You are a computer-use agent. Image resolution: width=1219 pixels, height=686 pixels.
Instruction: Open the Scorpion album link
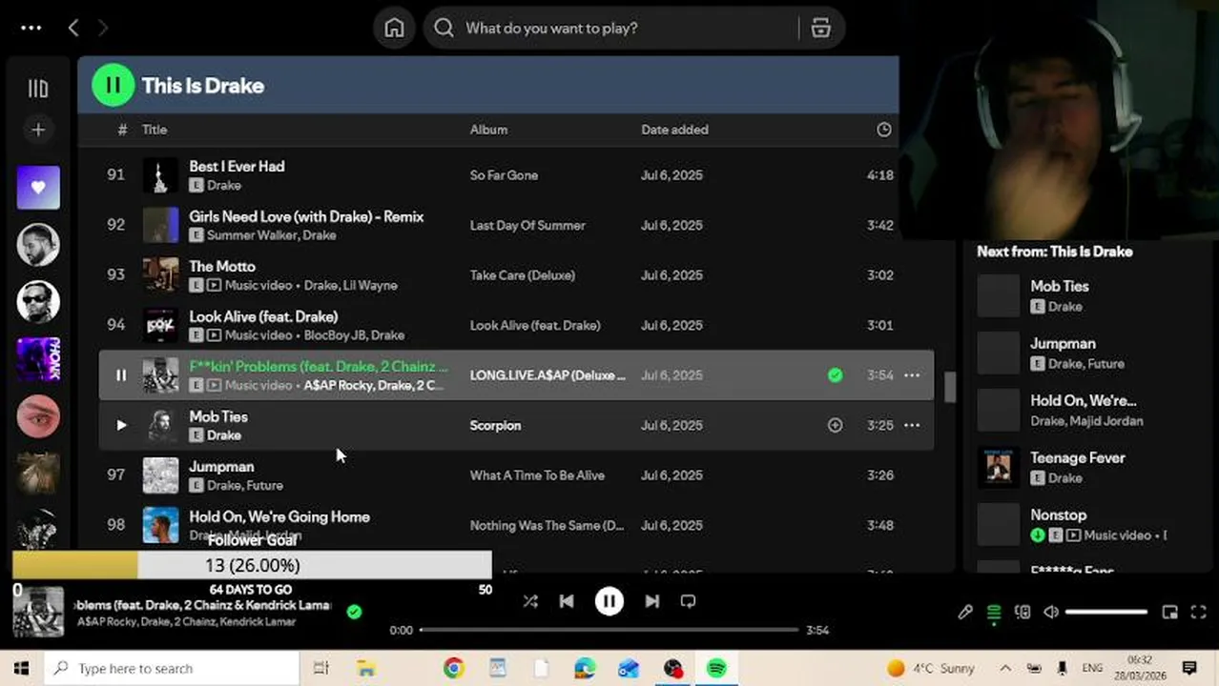pos(495,425)
